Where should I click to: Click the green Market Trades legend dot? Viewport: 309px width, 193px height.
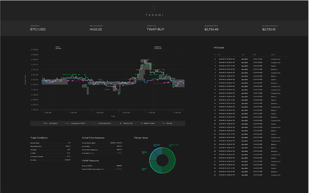(142, 124)
